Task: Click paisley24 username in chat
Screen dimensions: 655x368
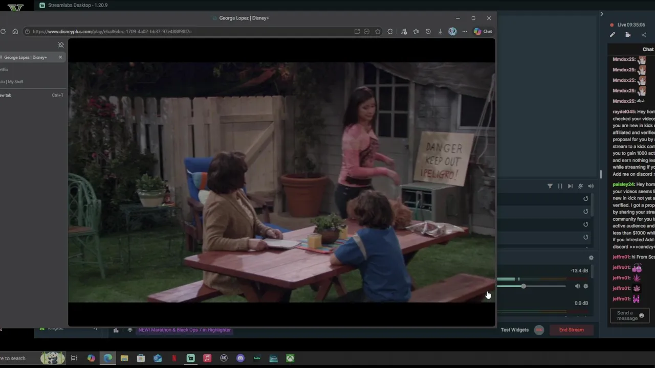Action: click(623, 184)
